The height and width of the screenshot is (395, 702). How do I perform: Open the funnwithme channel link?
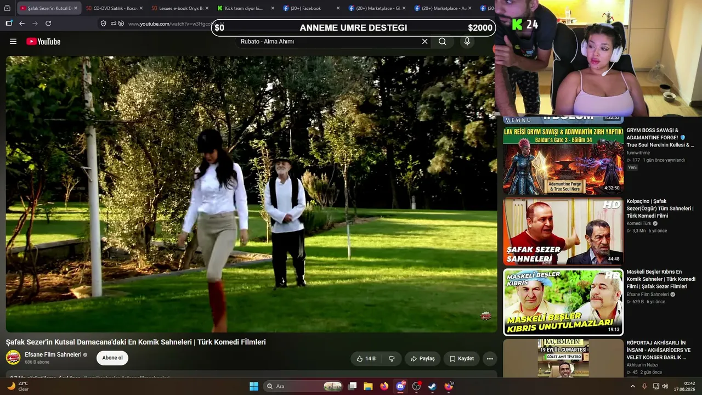tap(638, 153)
